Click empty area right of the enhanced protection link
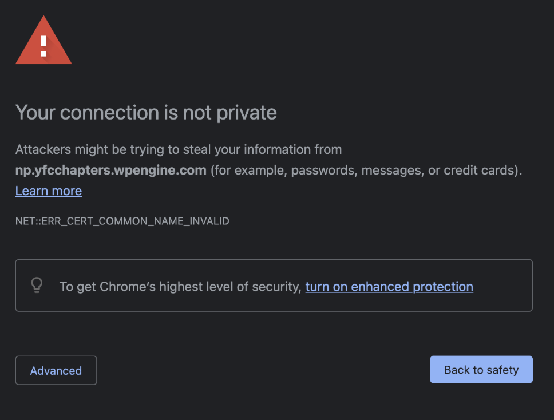The image size is (554, 420). (x=502, y=287)
